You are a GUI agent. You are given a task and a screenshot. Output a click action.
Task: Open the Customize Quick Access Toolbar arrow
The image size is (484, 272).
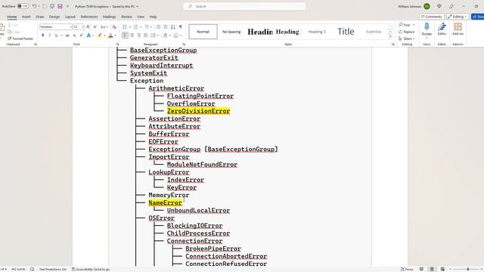pyautogui.click(x=67, y=6)
